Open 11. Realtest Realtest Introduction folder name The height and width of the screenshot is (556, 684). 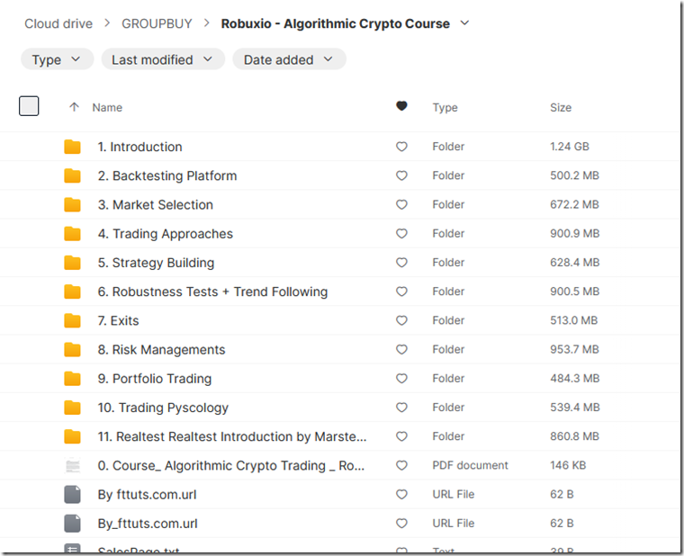pyautogui.click(x=232, y=436)
